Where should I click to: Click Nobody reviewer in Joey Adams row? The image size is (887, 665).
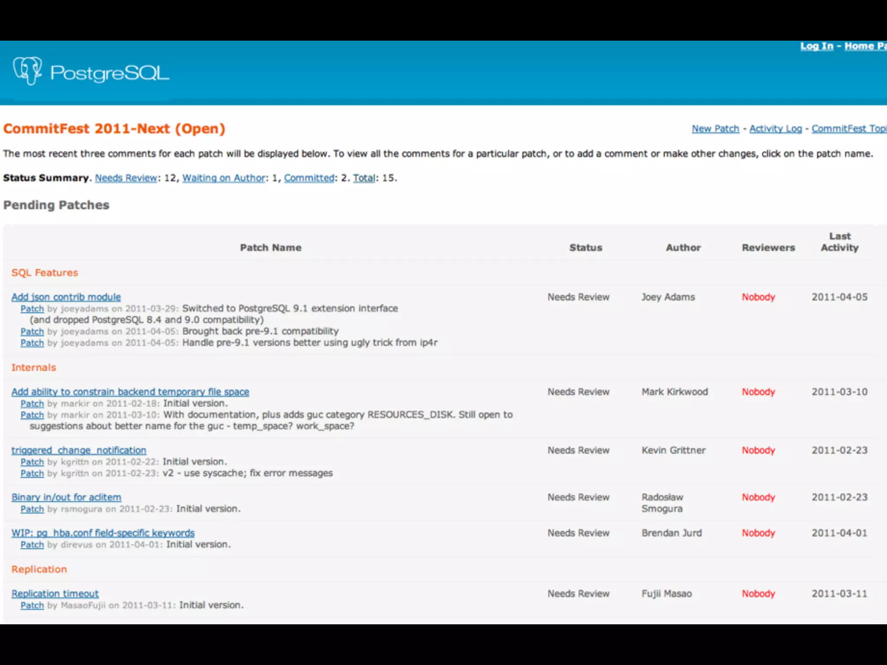pos(758,297)
